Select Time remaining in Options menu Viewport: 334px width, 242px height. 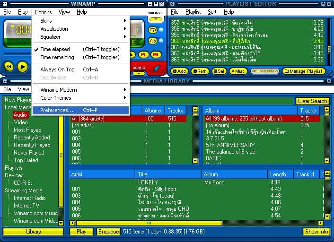point(81,57)
